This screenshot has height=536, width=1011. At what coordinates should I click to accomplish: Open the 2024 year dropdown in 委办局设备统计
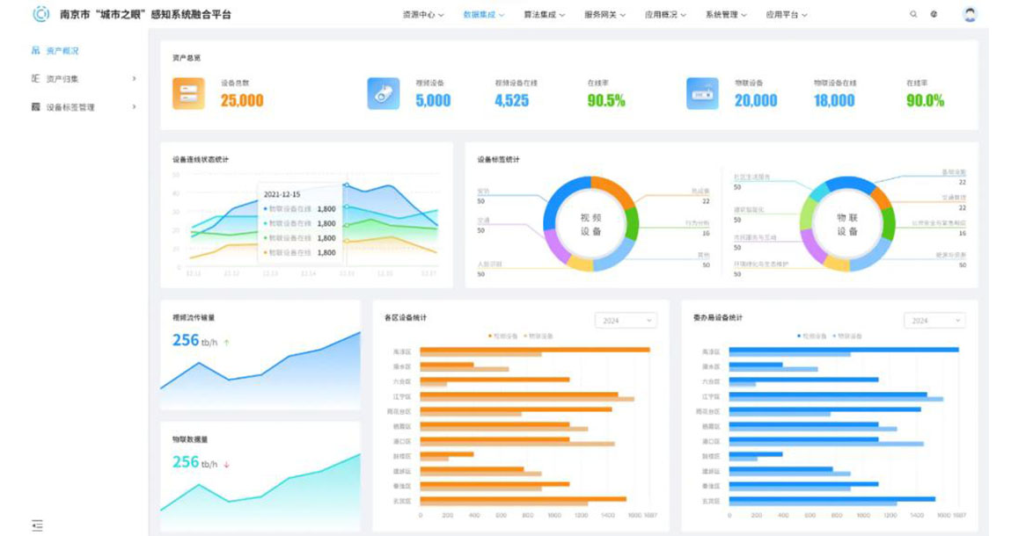934,321
